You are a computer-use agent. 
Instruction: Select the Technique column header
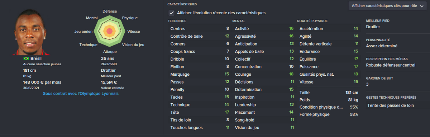tap(177, 21)
